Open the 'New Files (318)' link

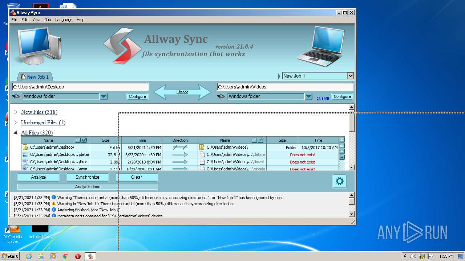(x=39, y=112)
